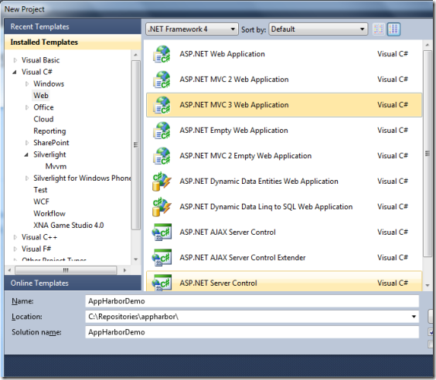Click the ASP.NET AJAX Server Control icon
Screen dimensions: 436x380
162,232
